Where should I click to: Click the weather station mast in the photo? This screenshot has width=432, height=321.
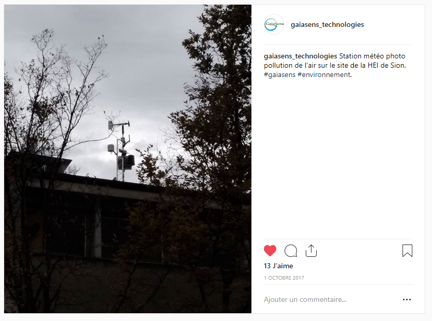(121, 150)
